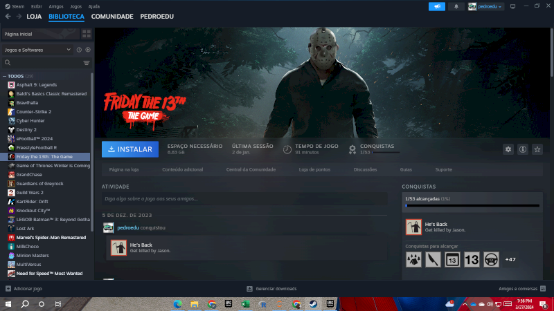This screenshot has height=311, width=554.
Task: Open Excel from the taskbar
Action: [x=245, y=304]
